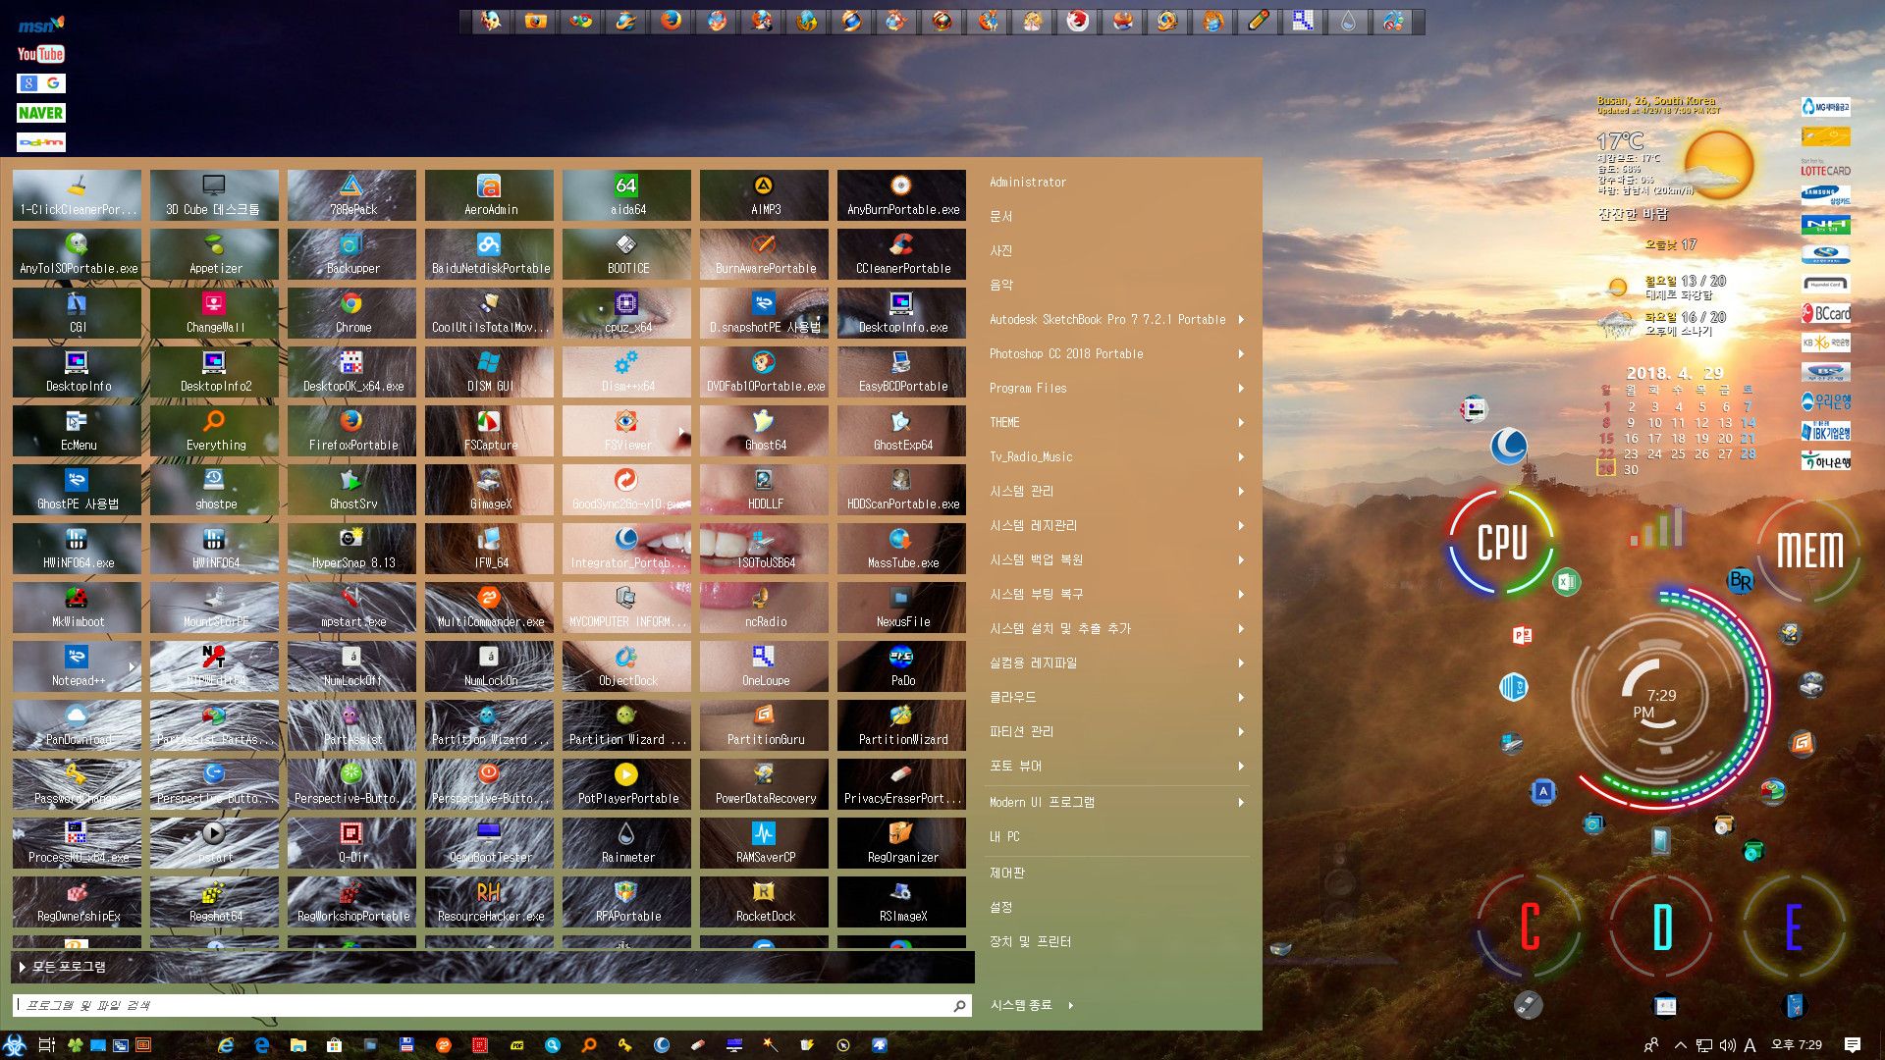Launch CCleanerPortable tile

click(x=901, y=253)
